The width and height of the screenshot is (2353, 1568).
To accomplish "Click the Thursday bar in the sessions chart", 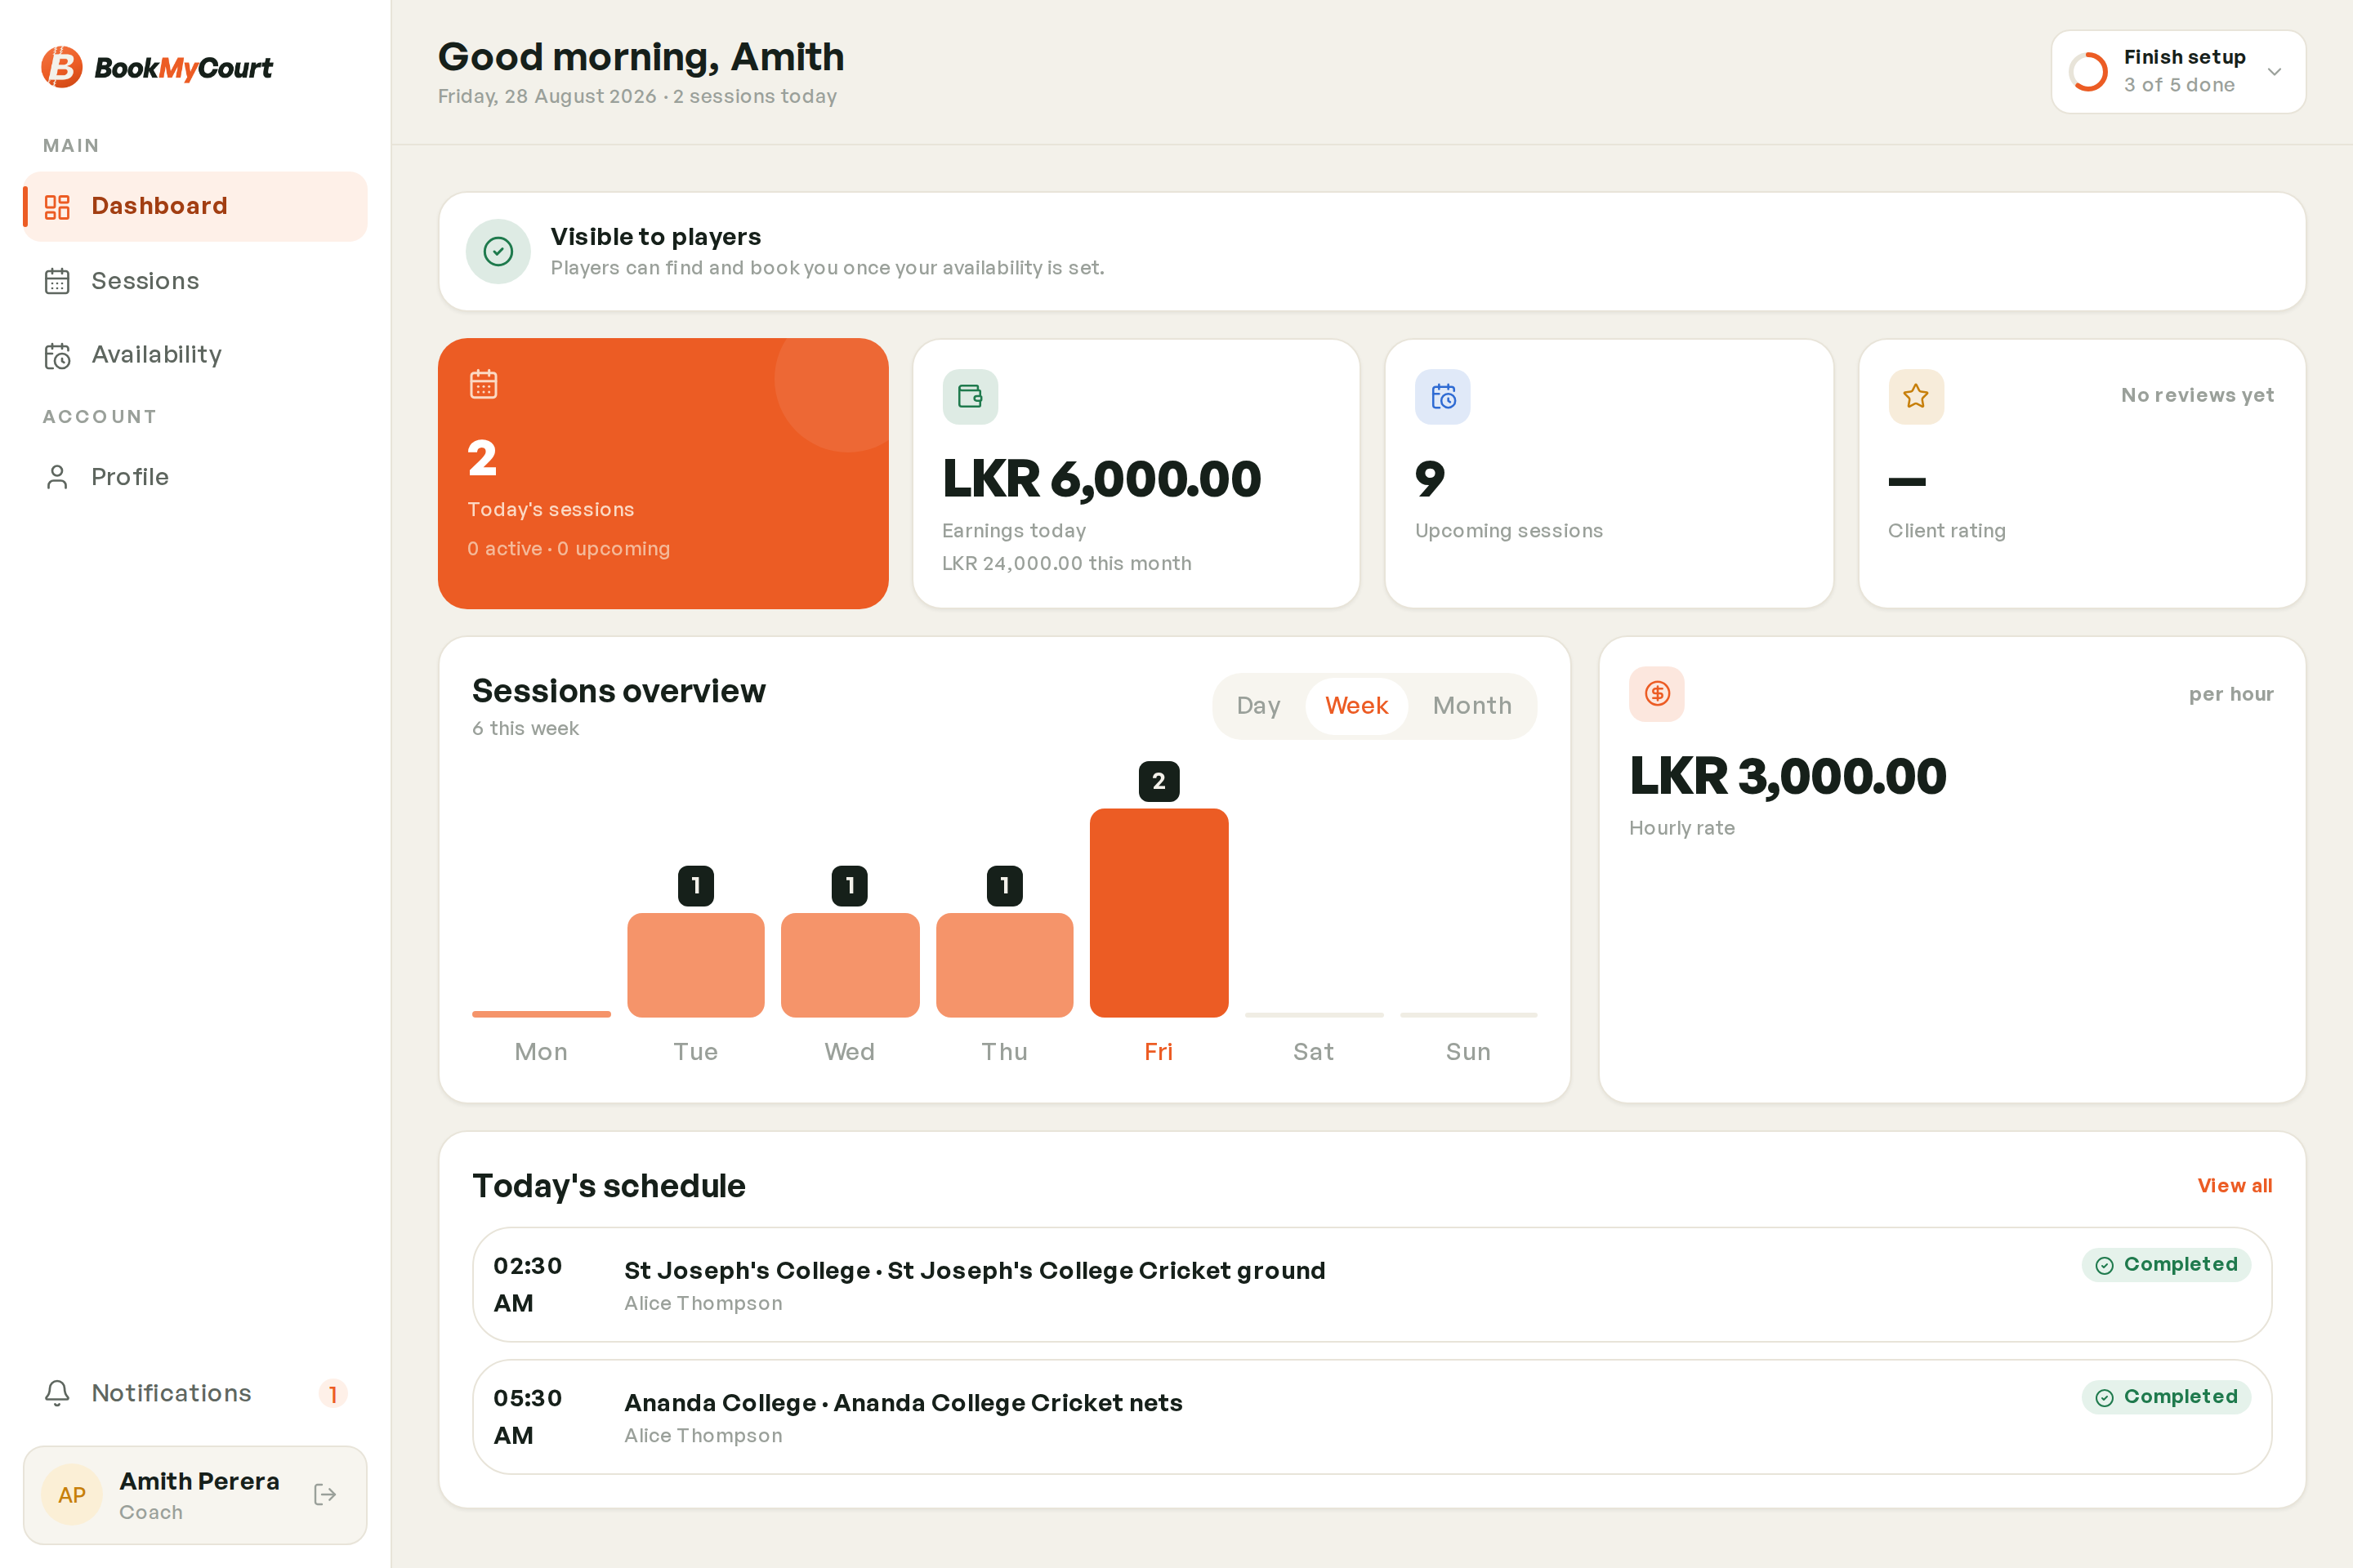I will tap(1004, 965).
